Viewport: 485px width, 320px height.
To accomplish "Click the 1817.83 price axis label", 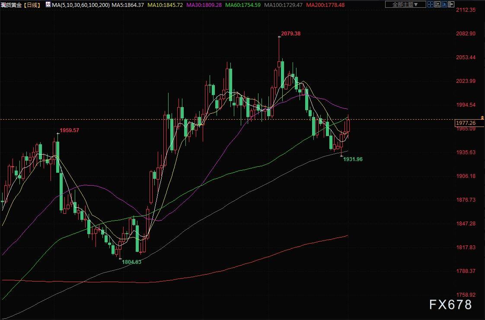I will point(466,247).
